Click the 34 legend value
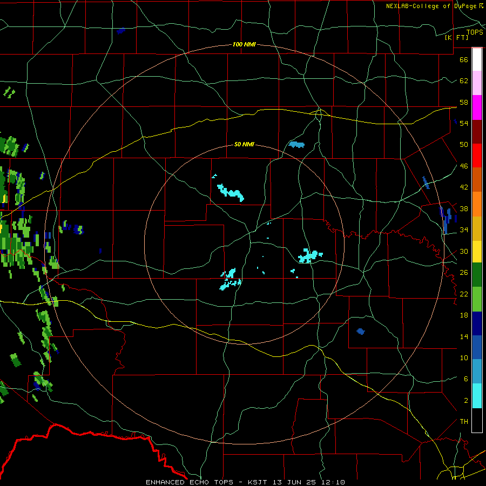Screen dimensions: 486x486 [464, 230]
